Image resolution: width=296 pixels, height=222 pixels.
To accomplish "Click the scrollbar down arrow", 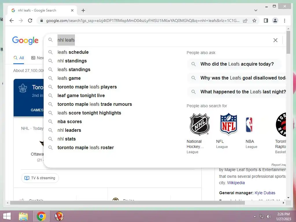I will pyautogui.click(x=288, y=198).
